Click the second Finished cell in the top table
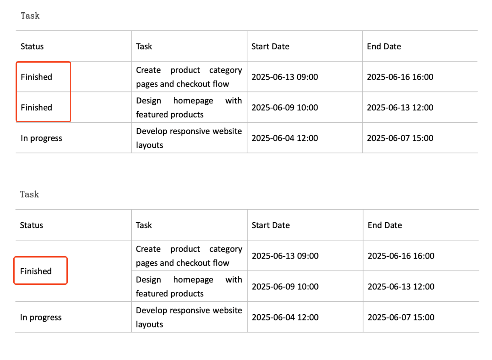This screenshot has width=492, height=360. (x=36, y=107)
